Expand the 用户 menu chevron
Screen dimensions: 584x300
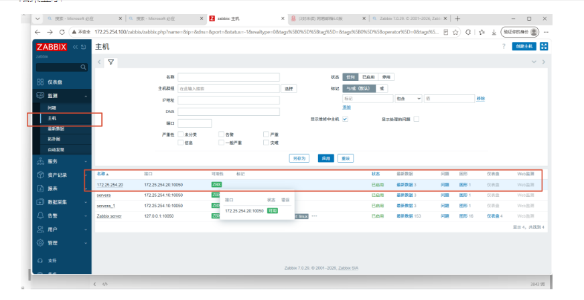click(x=86, y=229)
